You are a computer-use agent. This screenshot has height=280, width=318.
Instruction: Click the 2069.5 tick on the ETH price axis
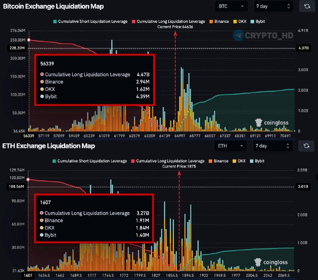284,275
